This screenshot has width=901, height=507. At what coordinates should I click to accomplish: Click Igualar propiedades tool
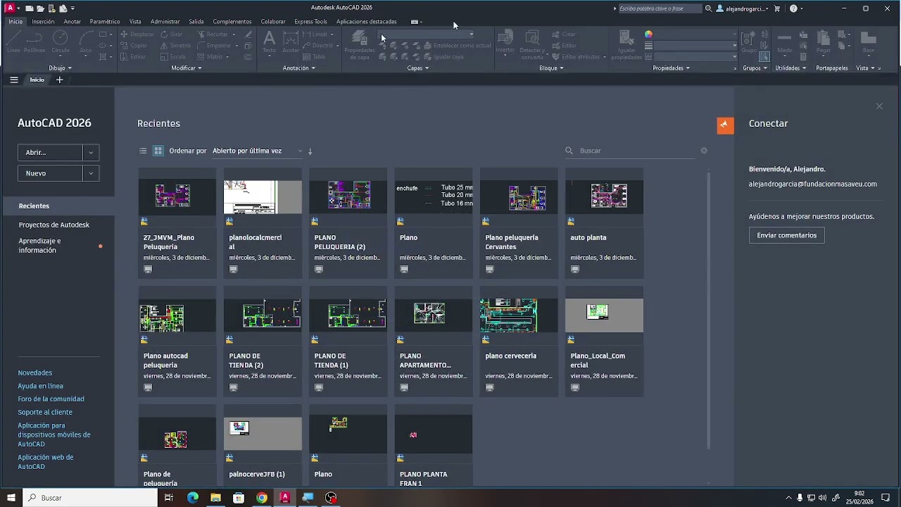[626, 44]
